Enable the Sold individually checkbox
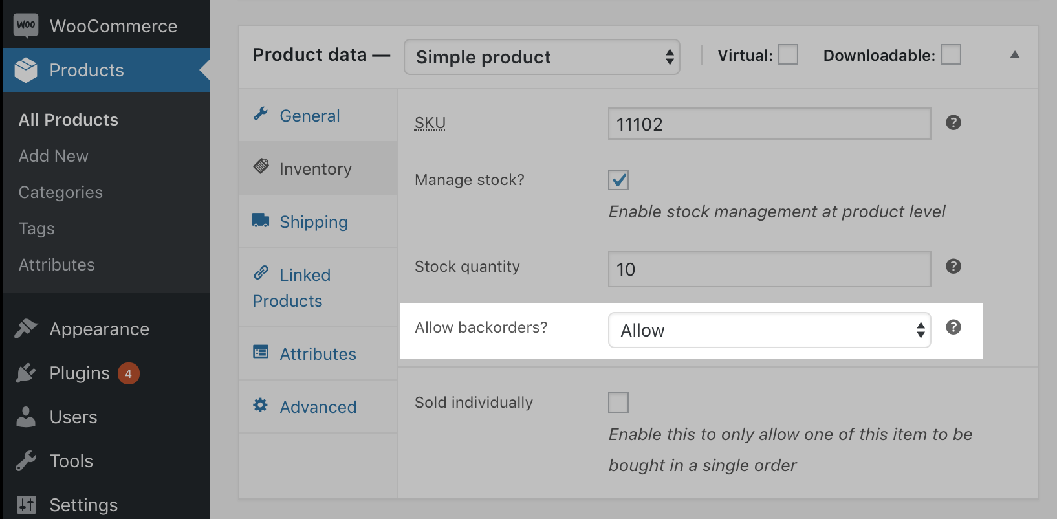Image resolution: width=1057 pixels, height=519 pixels. click(618, 403)
